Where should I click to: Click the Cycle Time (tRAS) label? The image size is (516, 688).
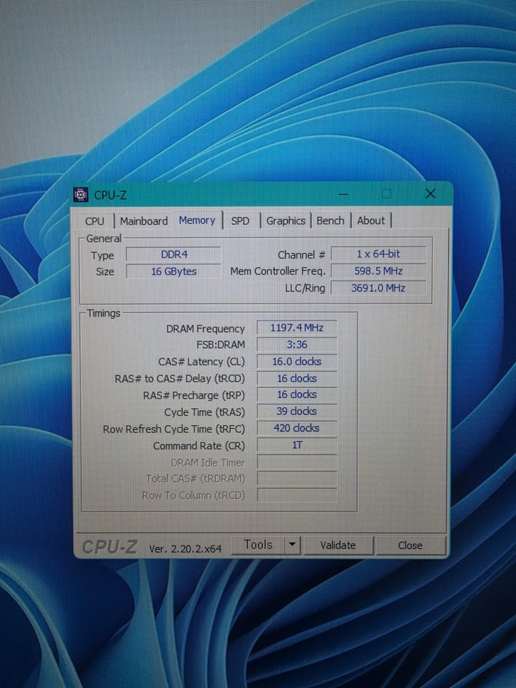204,412
